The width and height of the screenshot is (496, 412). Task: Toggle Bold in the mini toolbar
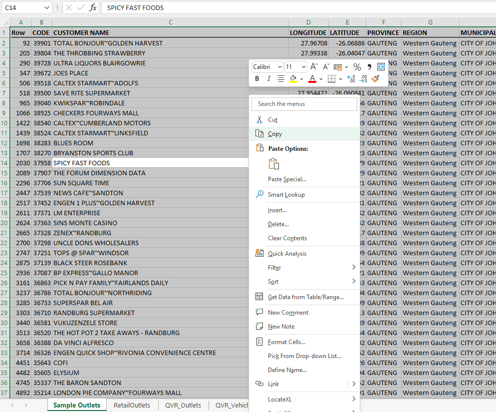(x=257, y=79)
